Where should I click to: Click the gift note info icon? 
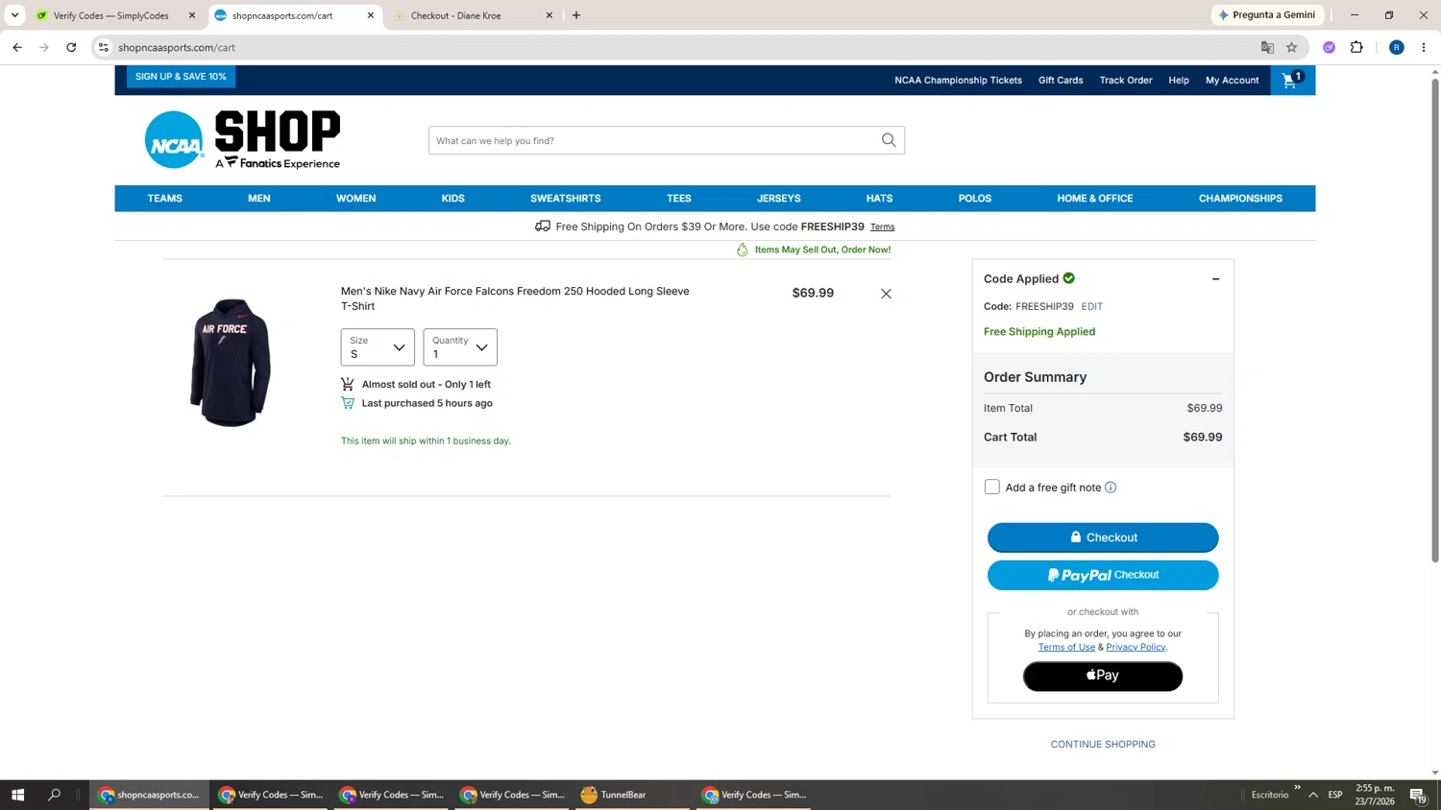coord(1111,488)
